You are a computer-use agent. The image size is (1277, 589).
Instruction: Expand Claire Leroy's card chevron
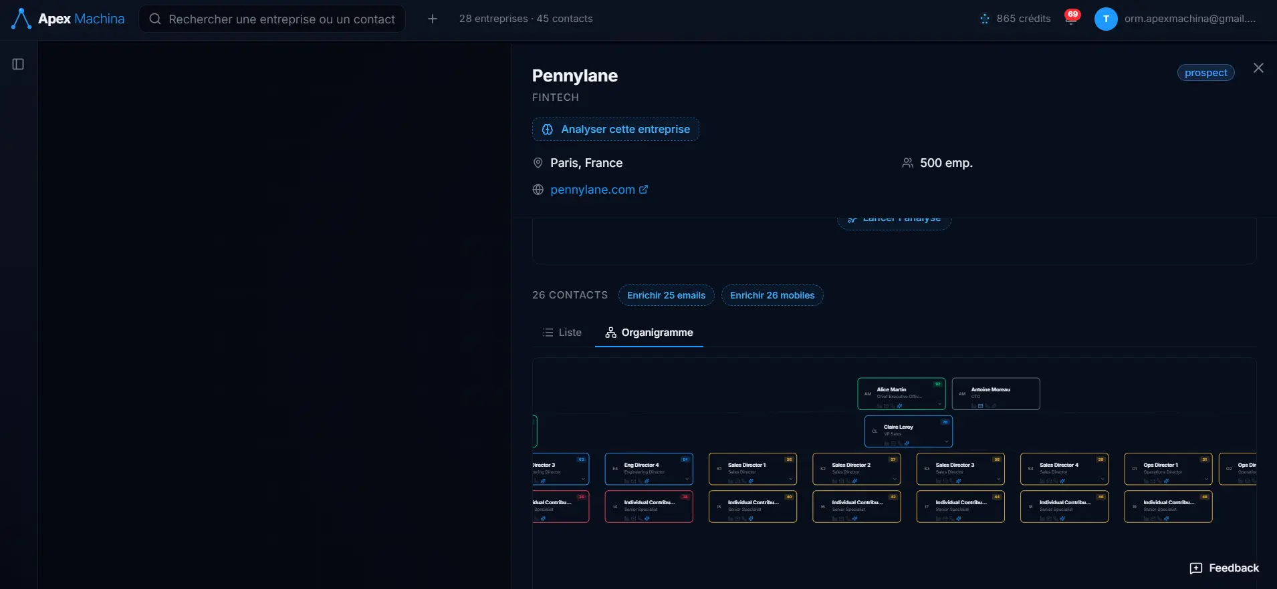coord(946,441)
